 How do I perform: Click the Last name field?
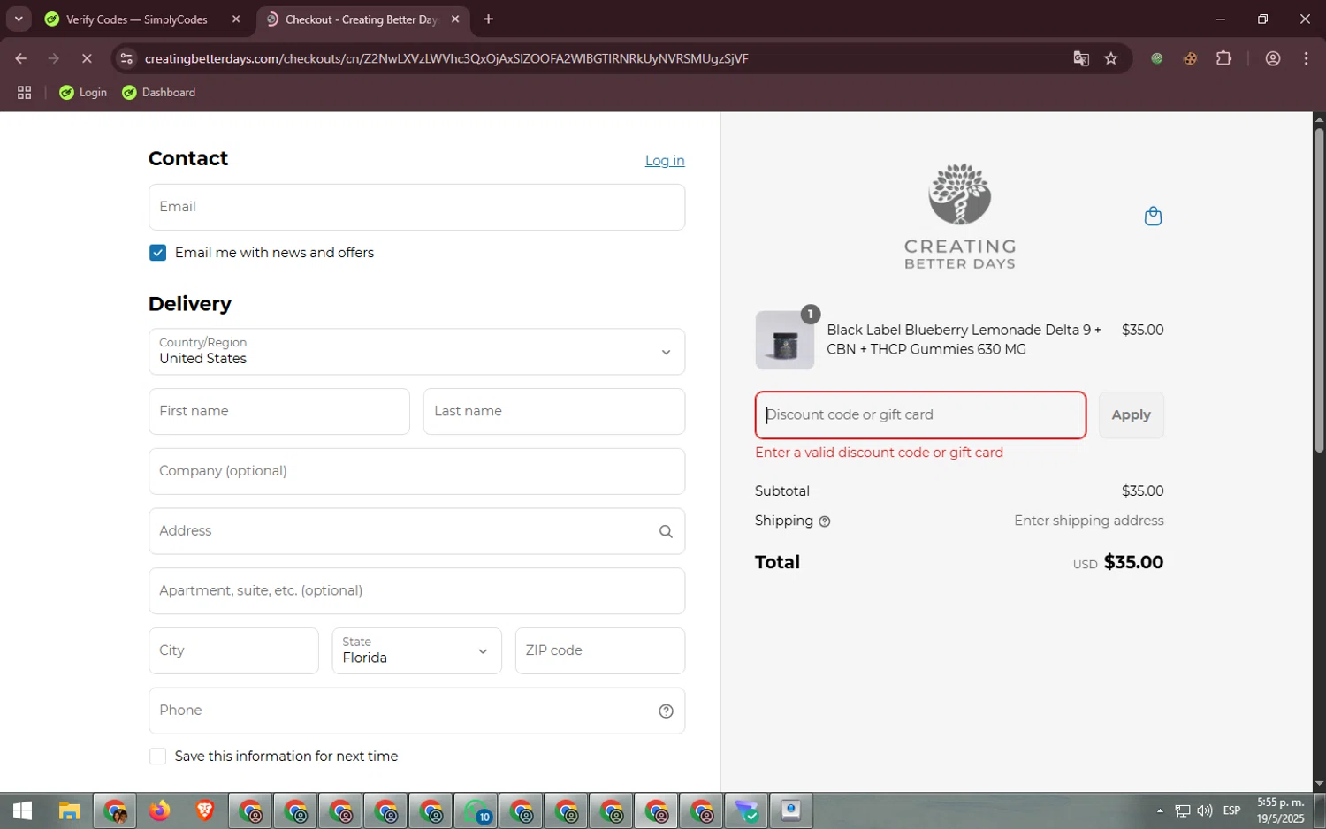554,412
